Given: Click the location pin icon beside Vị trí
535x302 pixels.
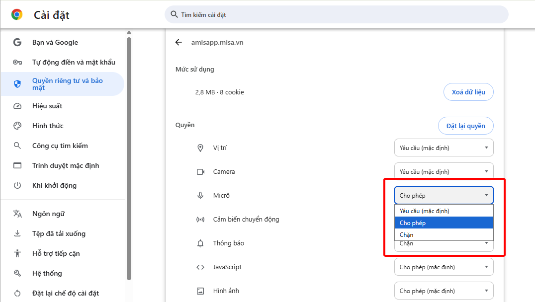Looking at the screenshot, I should tap(200, 148).
